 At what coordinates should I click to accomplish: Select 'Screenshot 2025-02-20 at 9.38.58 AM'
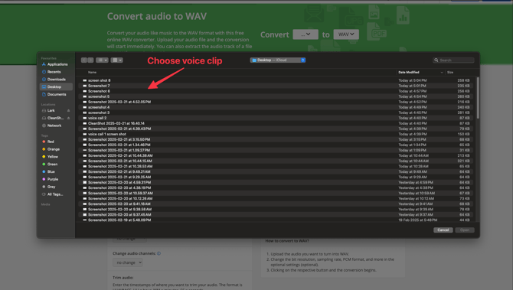pyautogui.click(x=276, y=209)
